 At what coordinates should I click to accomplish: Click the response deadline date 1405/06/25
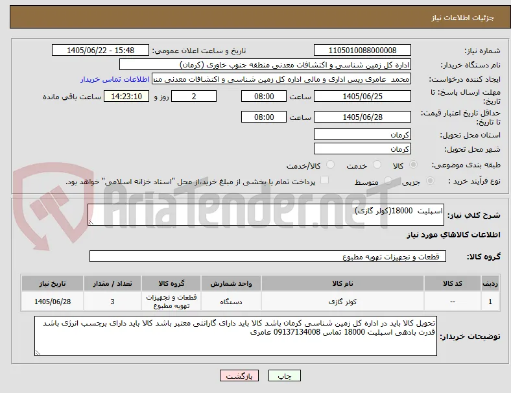pyautogui.click(x=362, y=97)
